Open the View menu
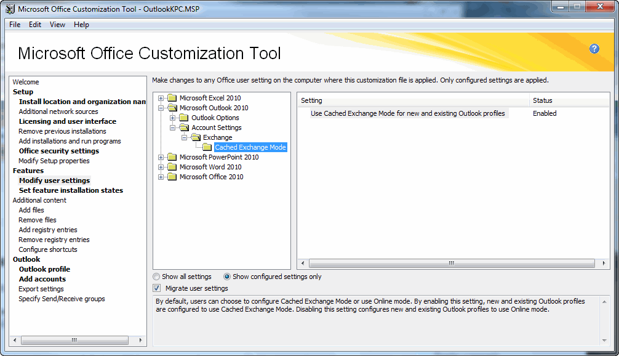 (57, 25)
